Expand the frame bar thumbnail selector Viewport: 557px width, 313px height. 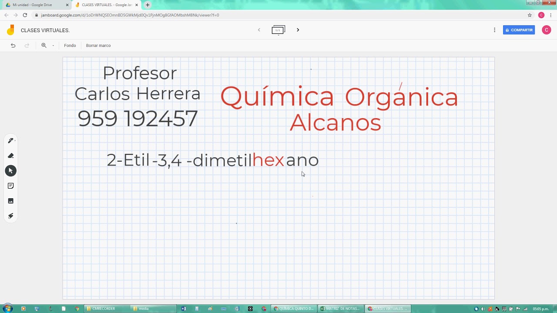[278, 30]
